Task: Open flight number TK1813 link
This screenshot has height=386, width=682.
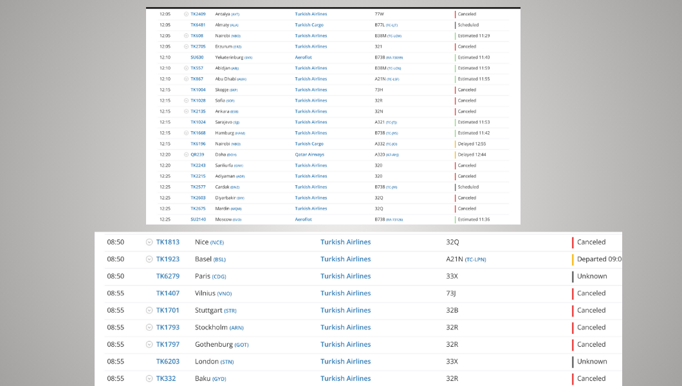Action: 168,242
